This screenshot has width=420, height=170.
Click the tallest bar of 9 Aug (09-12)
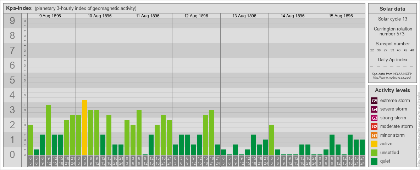click(x=49, y=130)
